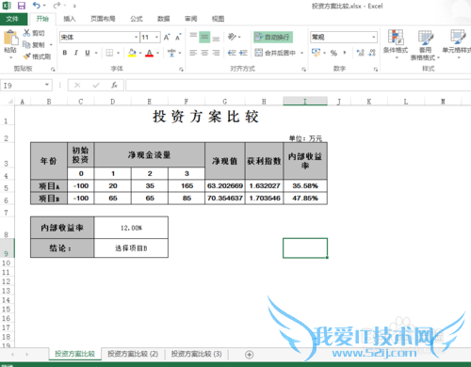Image resolution: width=471 pixels, height=367 pixels.
Task: Apply accounting number format
Action: 316,53
